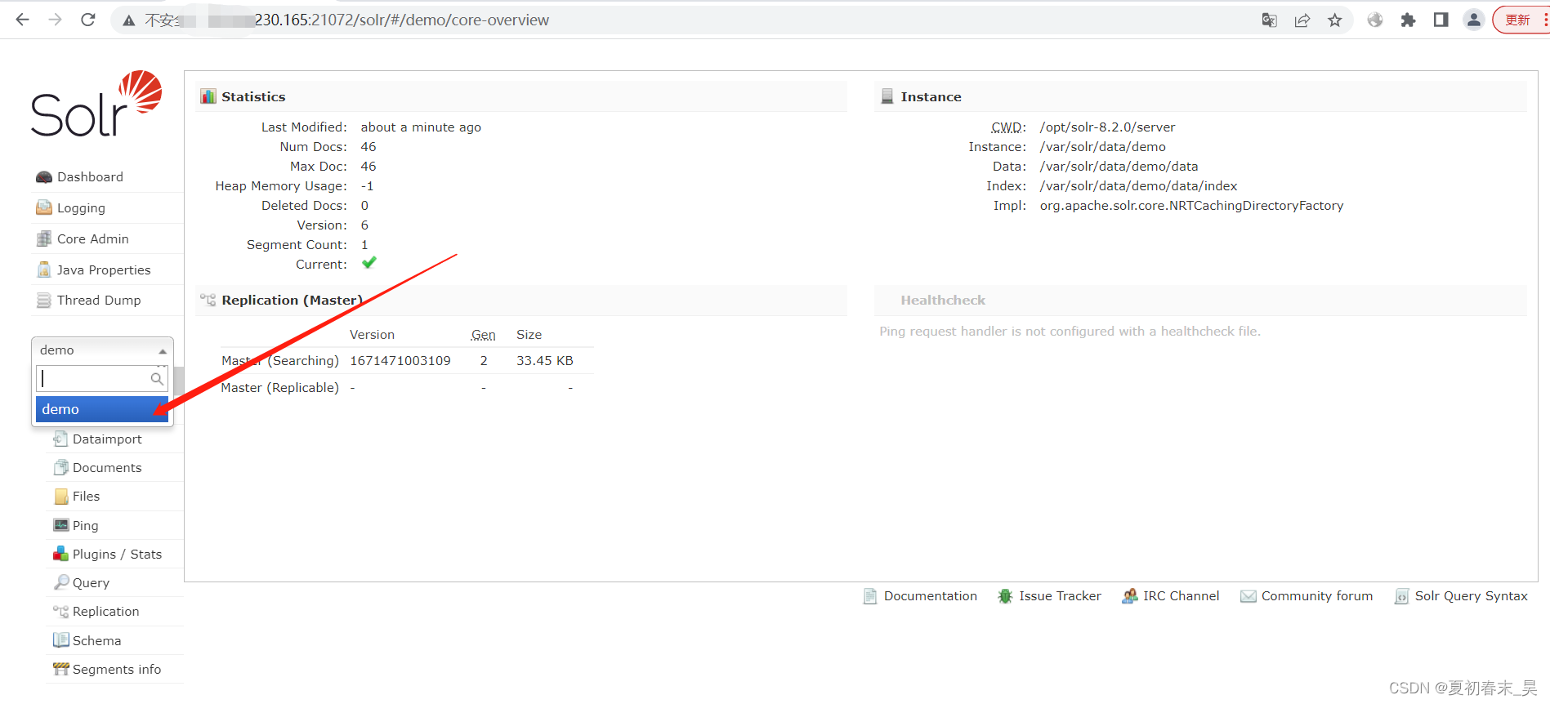Open the Solr Query Syntax link
The image size is (1550, 704).
click(x=1471, y=596)
